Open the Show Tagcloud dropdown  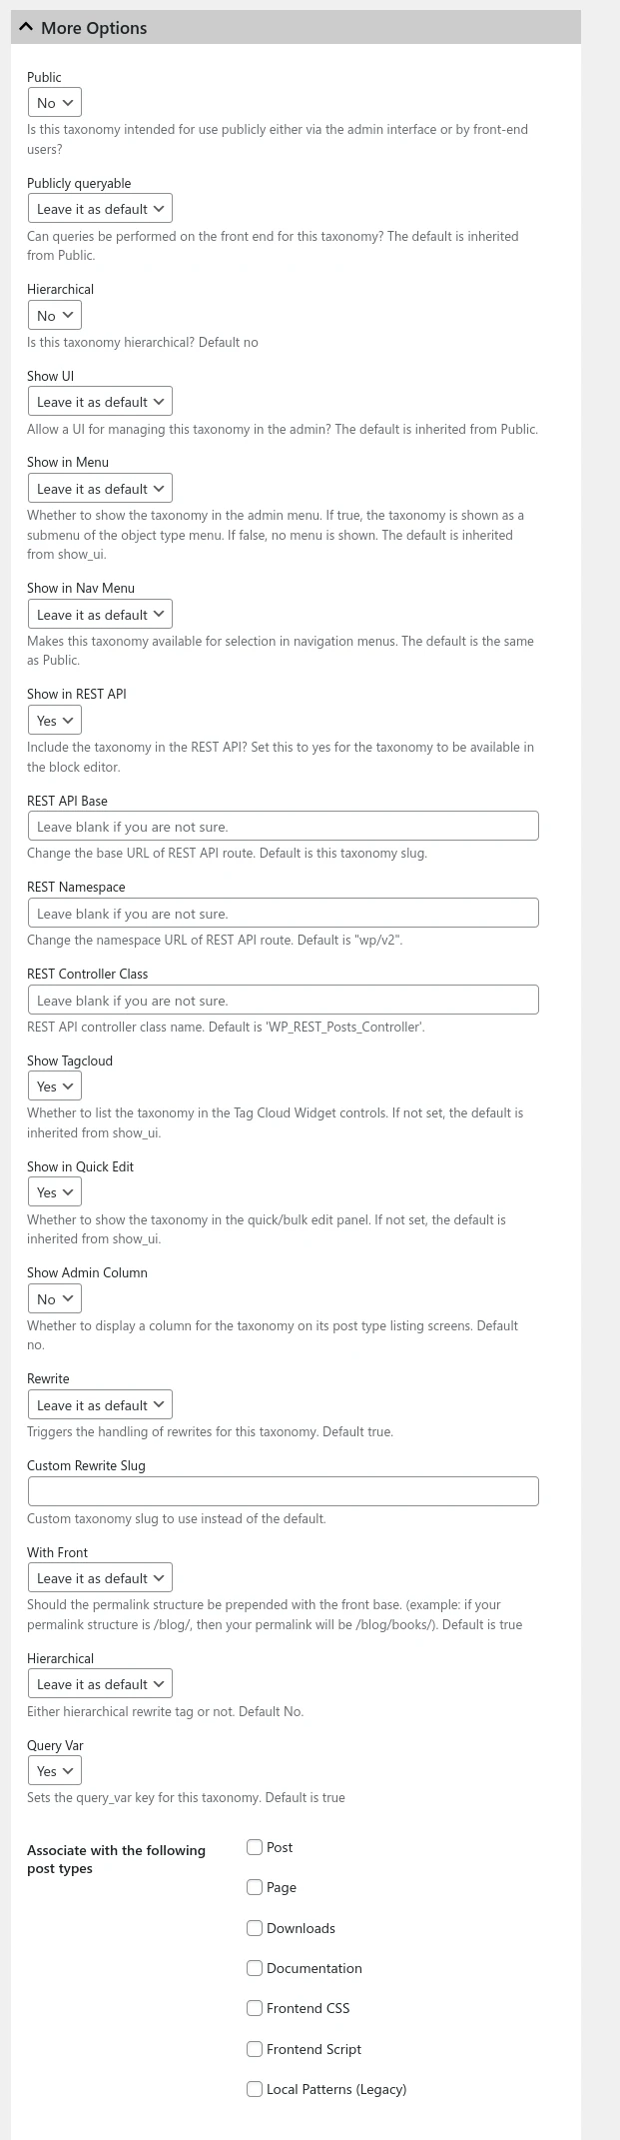pyautogui.click(x=54, y=1085)
